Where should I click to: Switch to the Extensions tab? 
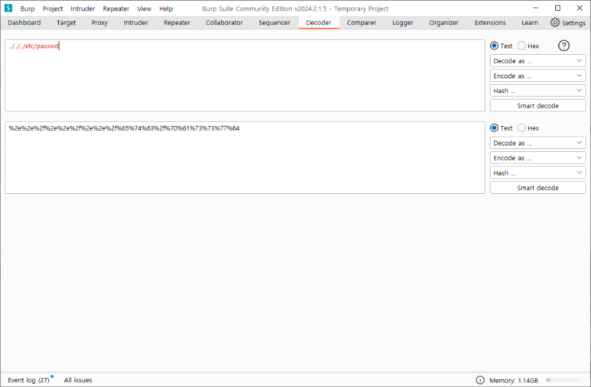click(x=490, y=23)
